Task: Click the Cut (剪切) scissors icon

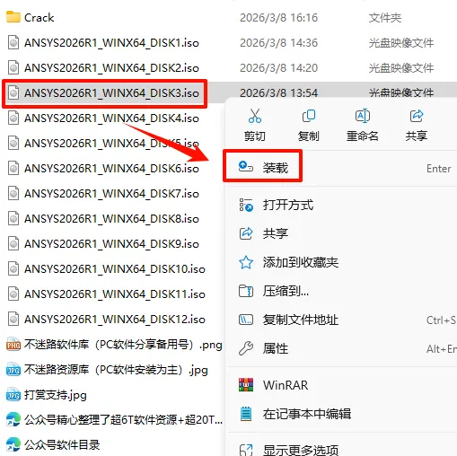Action: click(255, 116)
